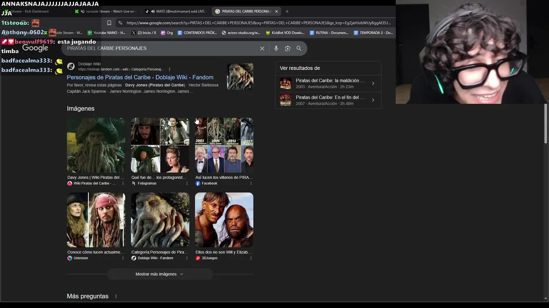Open the Doblaje Wiki result options menu
The image size is (549, 308).
click(x=169, y=69)
